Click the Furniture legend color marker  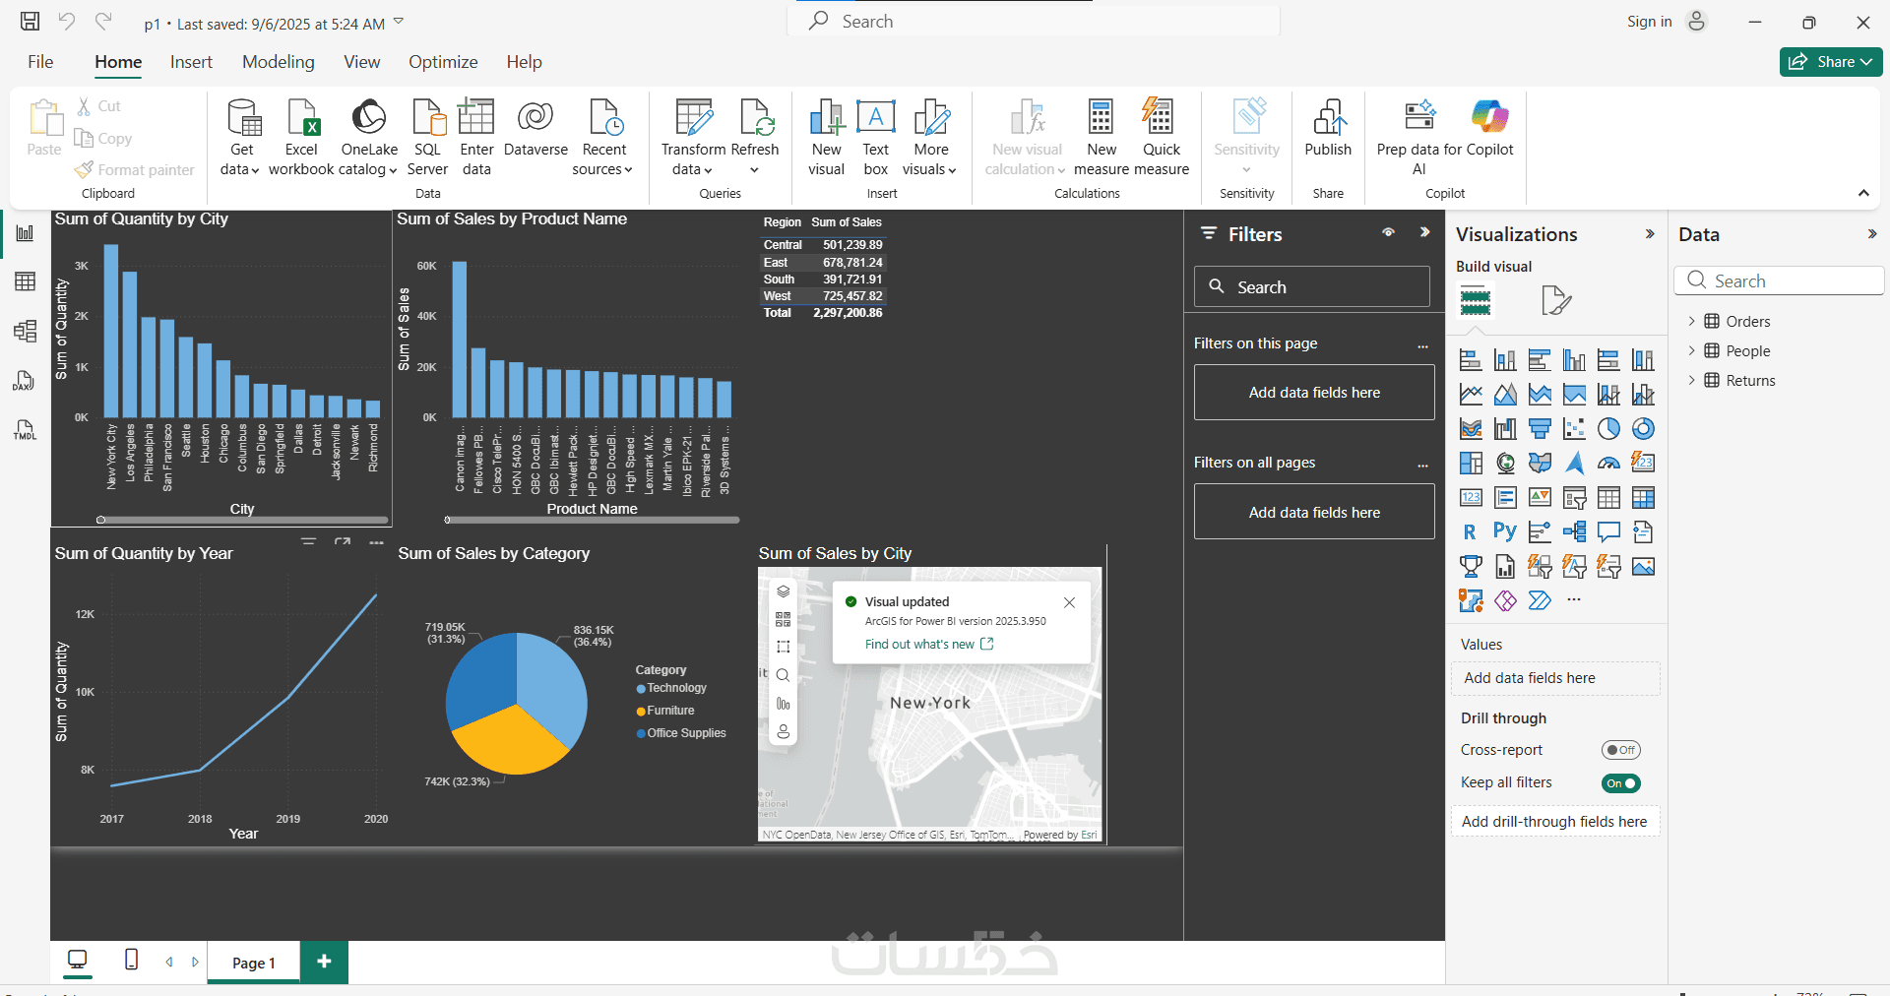[641, 711]
